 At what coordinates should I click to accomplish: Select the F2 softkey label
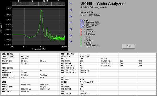71,10
